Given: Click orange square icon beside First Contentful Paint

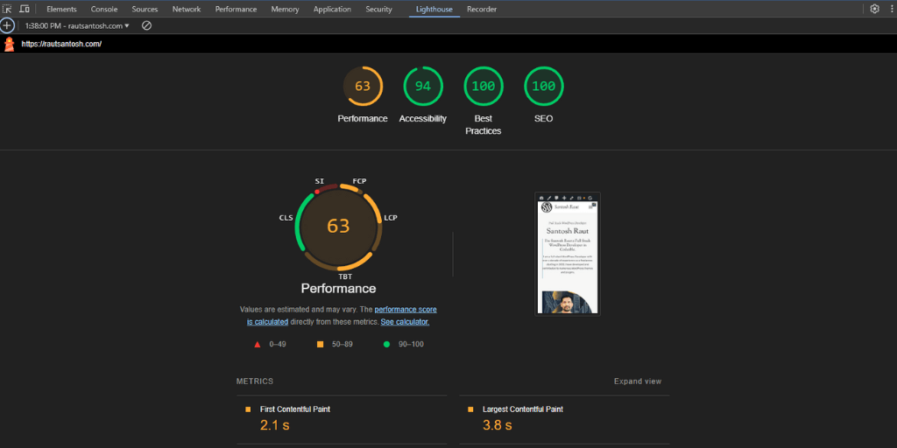Looking at the screenshot, I should point(248,409).
